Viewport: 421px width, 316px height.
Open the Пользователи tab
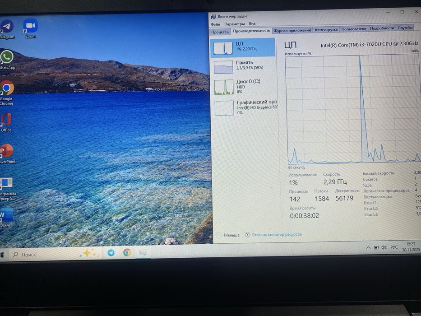coord(354,29)
